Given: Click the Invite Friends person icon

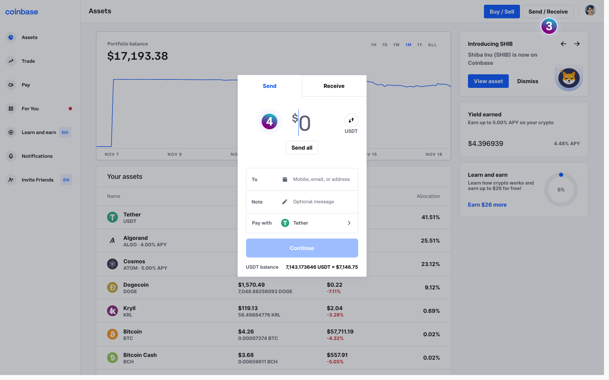Looking at the screenshot, I should tap(11, 180).
